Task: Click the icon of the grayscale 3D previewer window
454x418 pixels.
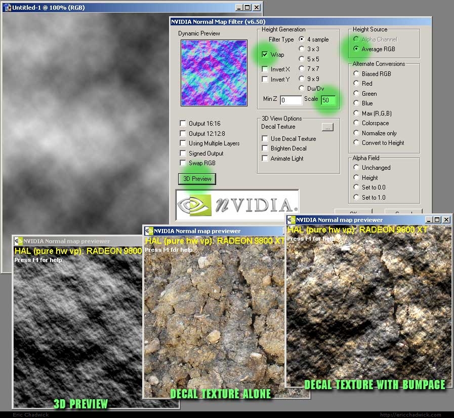Action: pos(18,241)
